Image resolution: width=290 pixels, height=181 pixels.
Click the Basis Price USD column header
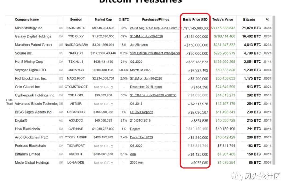click(195, 20)
